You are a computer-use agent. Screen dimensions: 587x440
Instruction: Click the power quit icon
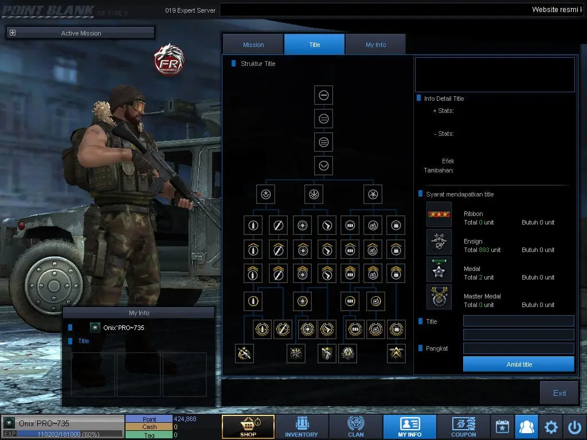(574, 426)
